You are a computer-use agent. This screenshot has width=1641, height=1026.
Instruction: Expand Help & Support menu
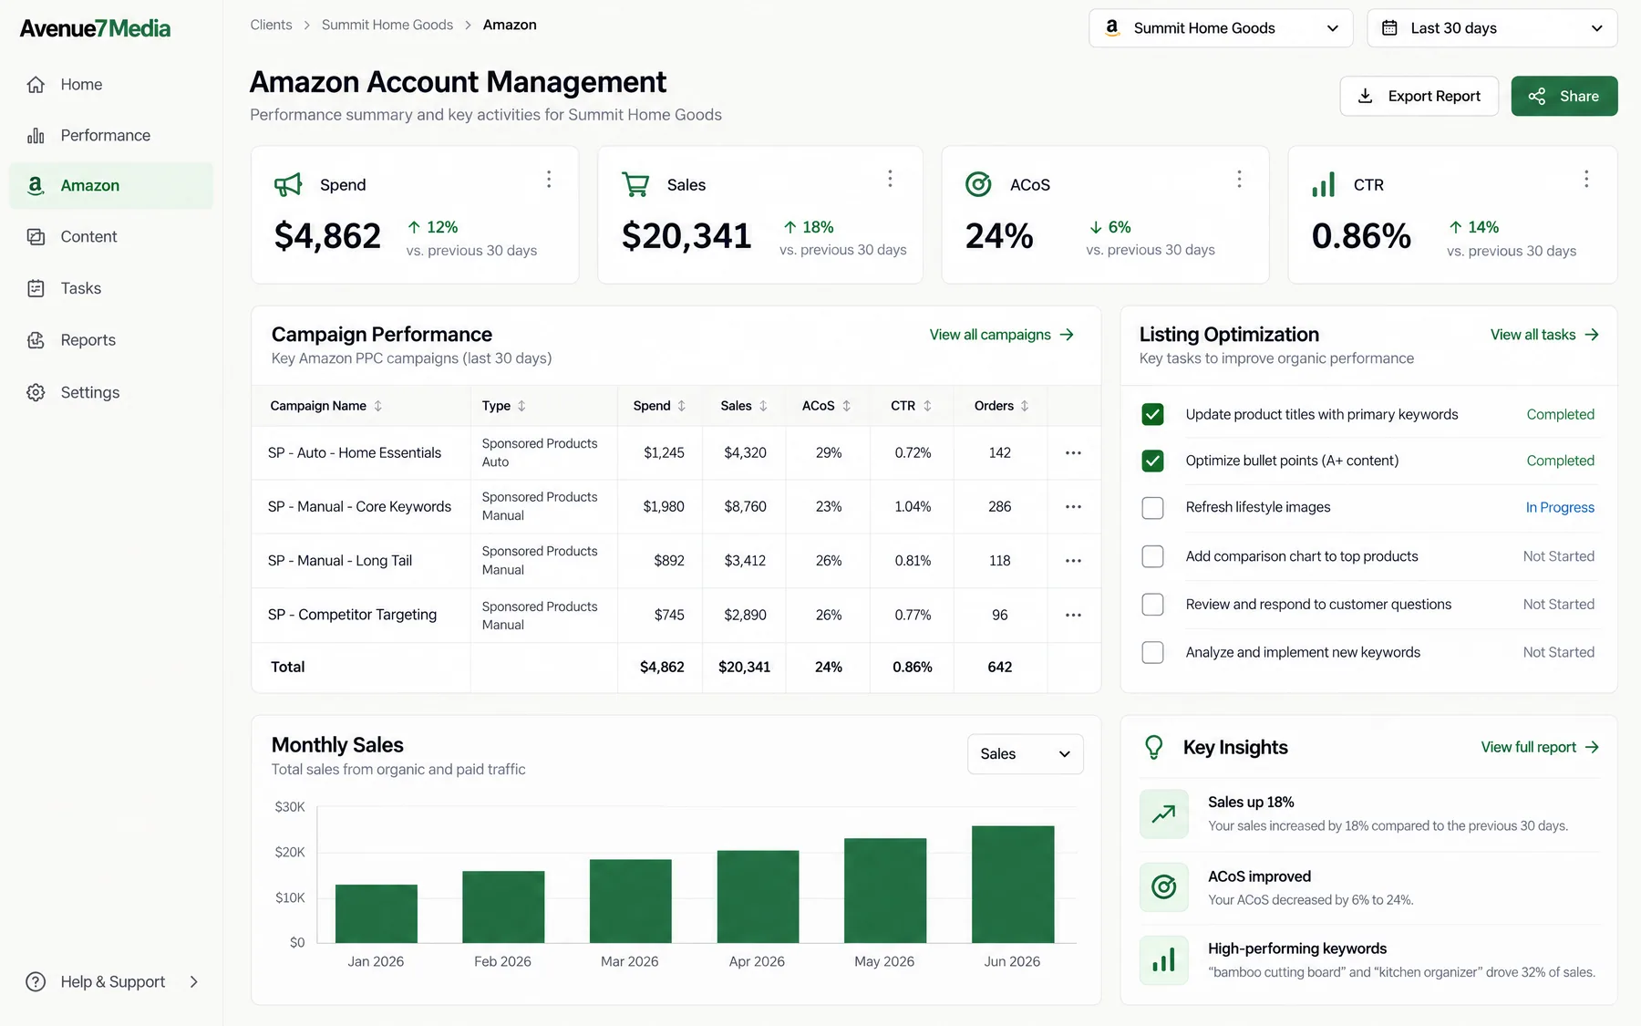tap(112, 982)
